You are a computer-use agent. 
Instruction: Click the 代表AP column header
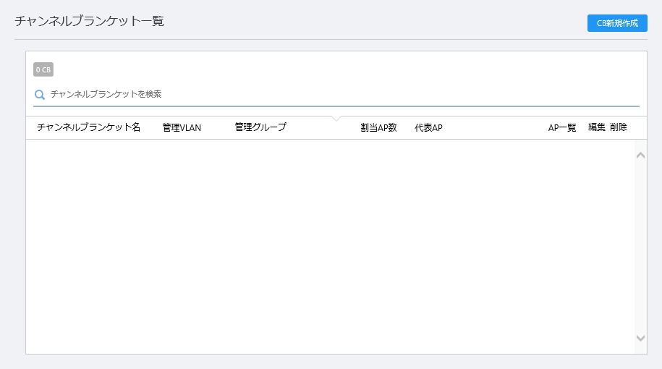click(428, 127)
